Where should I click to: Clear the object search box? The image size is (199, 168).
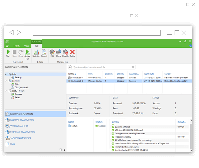pos(133,67)
